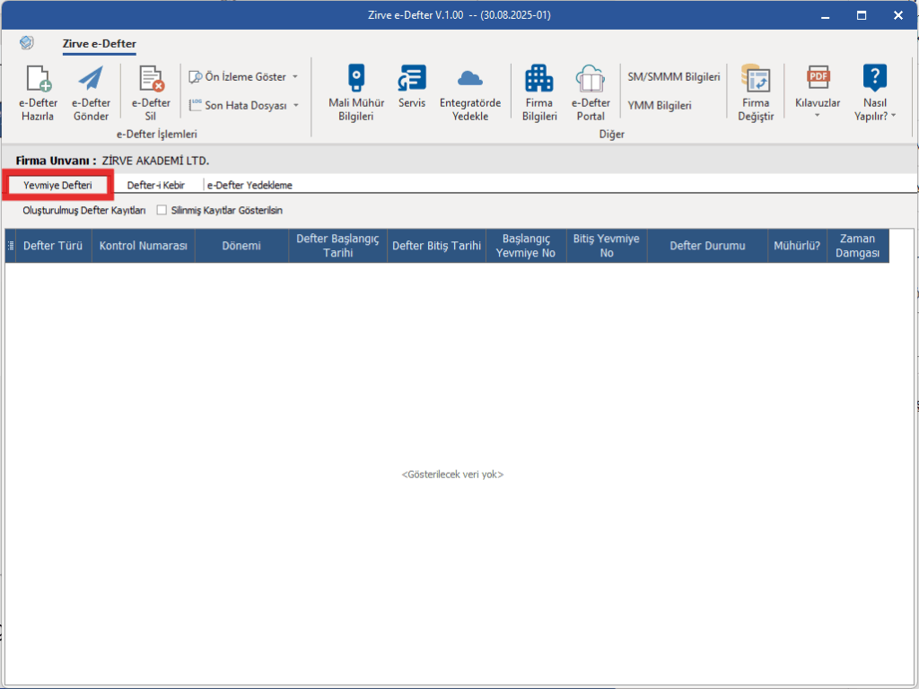919x689 pixels.
Task: Open Kılavuzlar PDF guides
Action: click(x=818, y=86)
